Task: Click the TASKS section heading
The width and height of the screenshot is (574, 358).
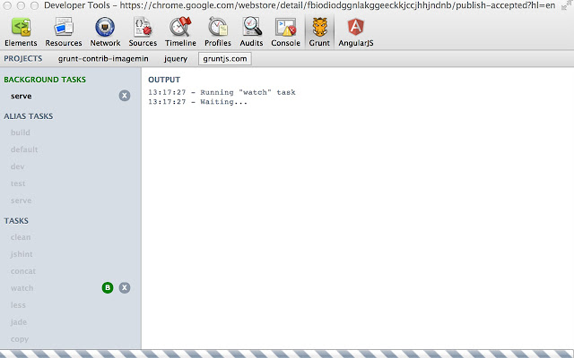Action: (16, 221)
